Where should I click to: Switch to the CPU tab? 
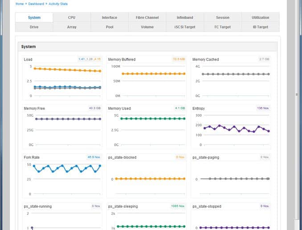72,17
